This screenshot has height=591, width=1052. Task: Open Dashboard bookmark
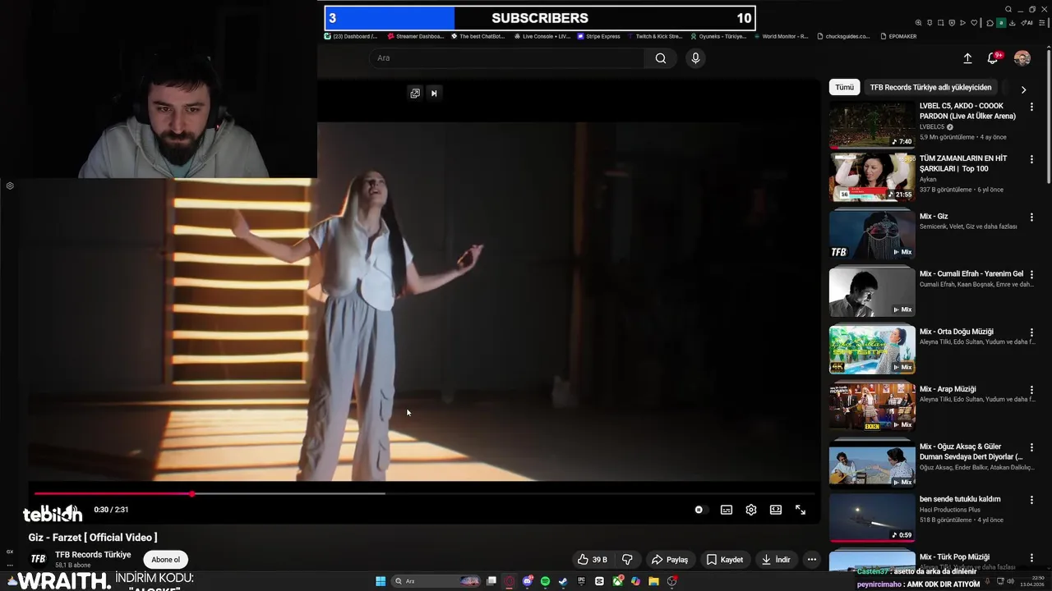coord(351,36)
